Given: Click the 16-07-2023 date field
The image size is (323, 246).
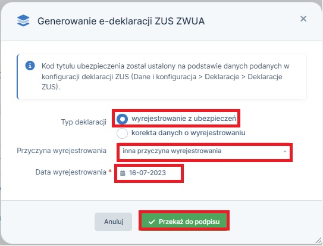Looking at the screenshot, I should tap(149, 173).
